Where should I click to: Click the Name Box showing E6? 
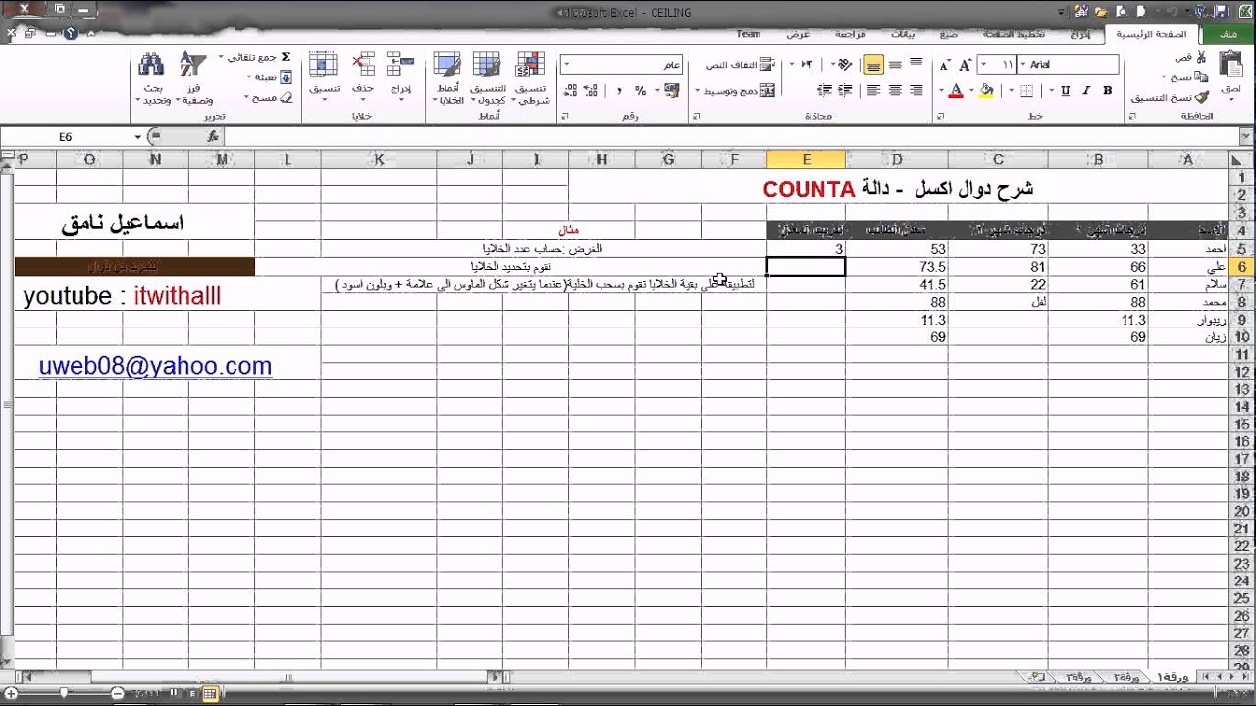coord(67,137)
